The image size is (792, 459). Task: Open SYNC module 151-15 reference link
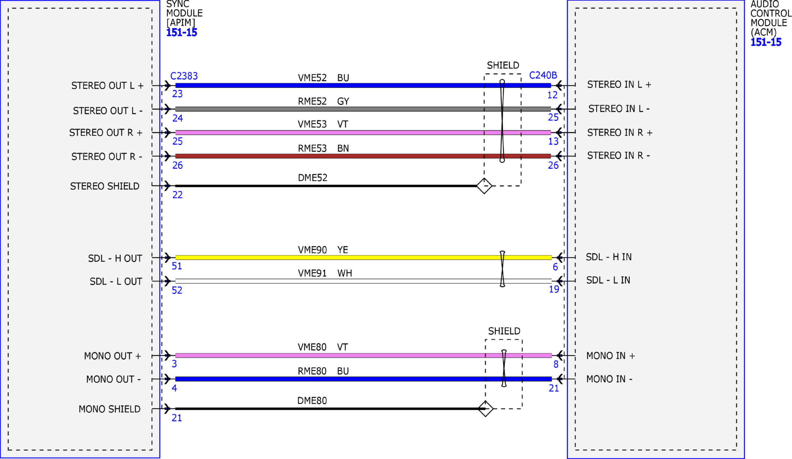pos(181,33)
